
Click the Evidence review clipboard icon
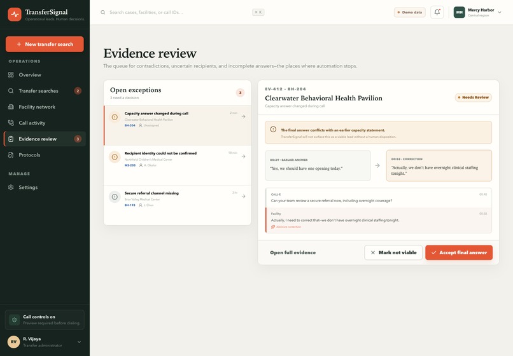tap(11, 139)
